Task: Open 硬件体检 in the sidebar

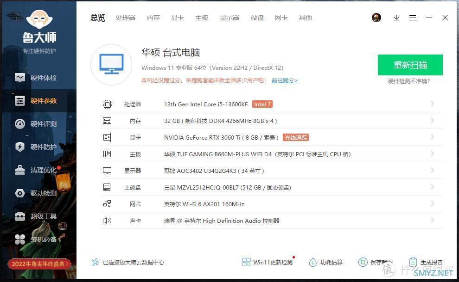Action: [x=36, y=78]
